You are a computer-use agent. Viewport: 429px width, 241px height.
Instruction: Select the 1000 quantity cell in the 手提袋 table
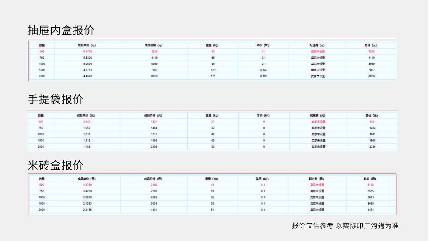coord(41,134)
